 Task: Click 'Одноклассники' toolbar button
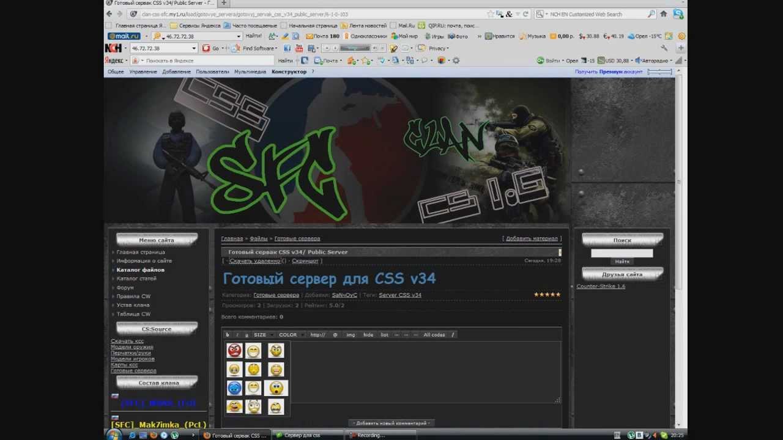(365, 36)
